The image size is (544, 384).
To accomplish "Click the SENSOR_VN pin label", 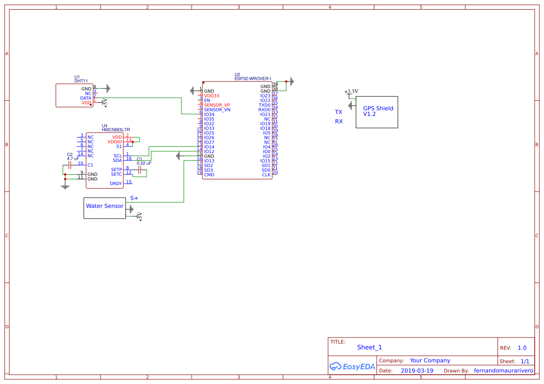I will (x=217, y=110).
